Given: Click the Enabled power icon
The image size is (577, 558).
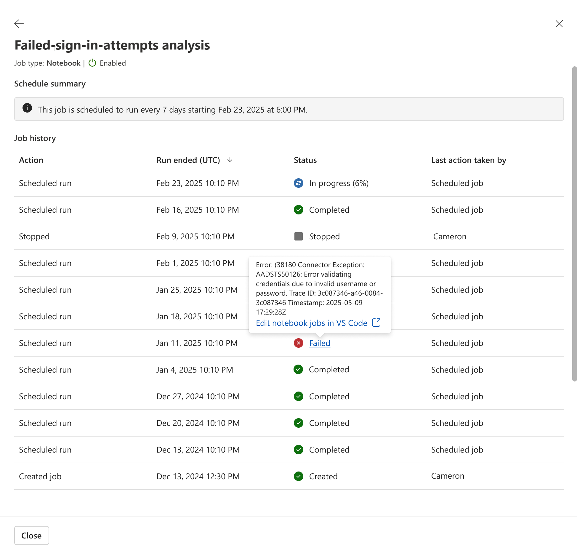Looking at the screenshot, I should tap(92, 63).
